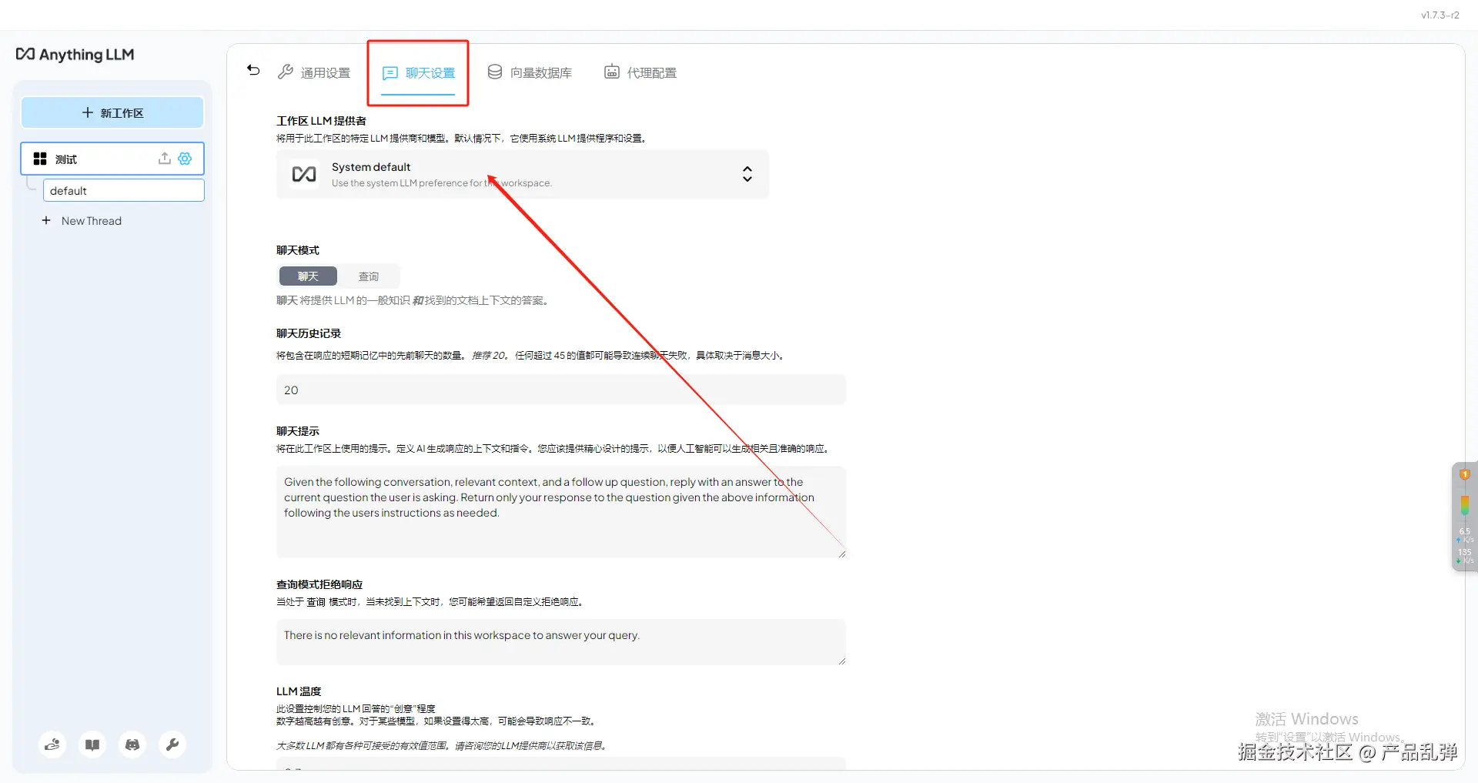The image size is (1478, 783).
Task: Start a New Thread
Action: [82, 221]
